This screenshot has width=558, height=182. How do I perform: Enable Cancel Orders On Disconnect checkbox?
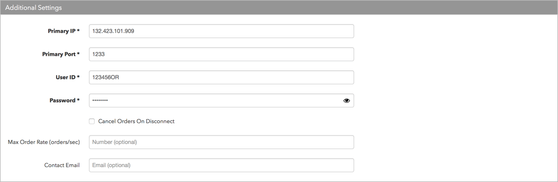pyautogui.click(x=92, y=121)
